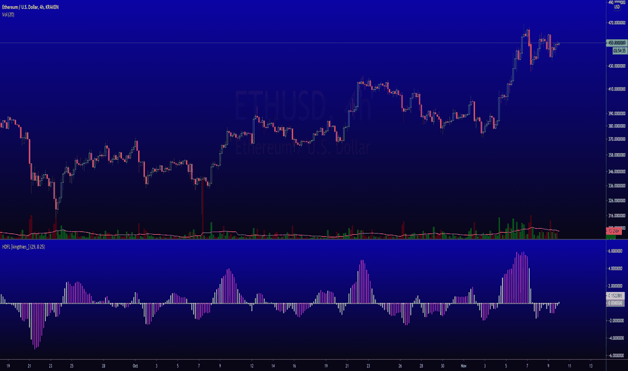The image size is (628, 371).
Task: Select the HDFL [kingthies_] indicator legend
Action: click(x=23, y=247)
